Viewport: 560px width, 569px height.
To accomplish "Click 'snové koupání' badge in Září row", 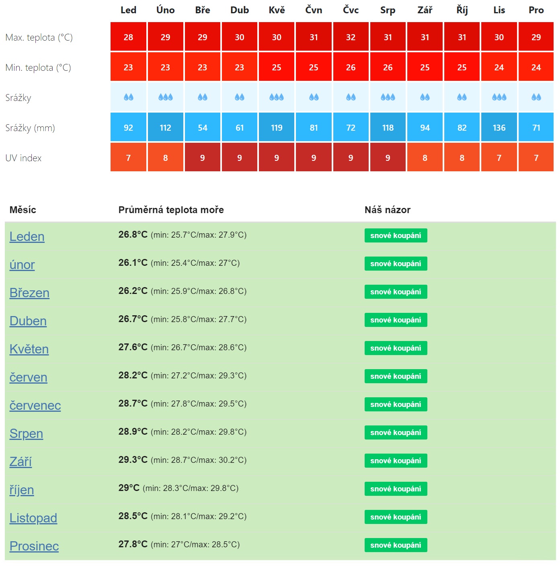I will coord(396,461).
